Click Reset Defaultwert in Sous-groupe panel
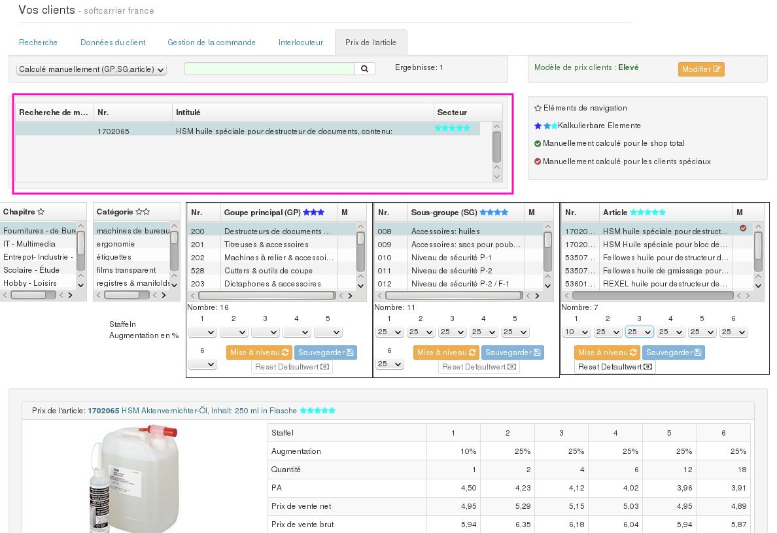Screen dimensions: 777x533 (479, 367)
